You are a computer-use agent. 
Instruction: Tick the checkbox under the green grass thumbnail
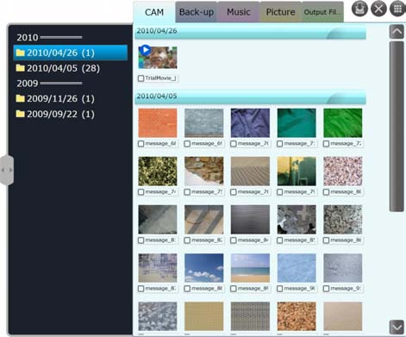pyautogui.click(x=326, y=144)
